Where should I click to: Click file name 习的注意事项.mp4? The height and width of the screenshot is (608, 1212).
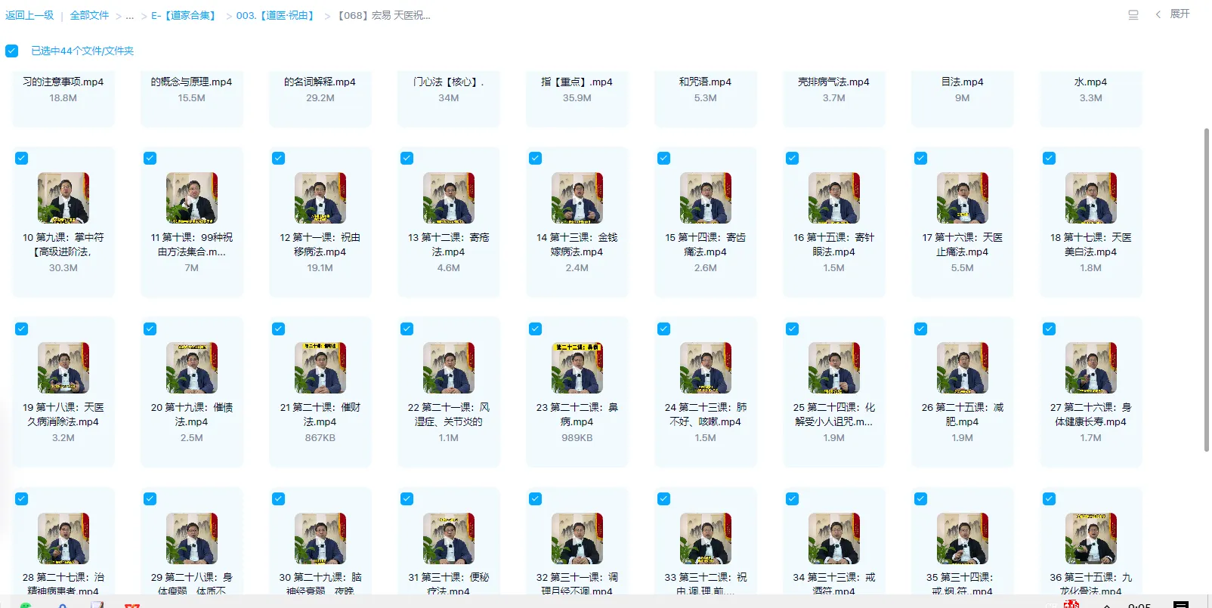coord(63,82)
